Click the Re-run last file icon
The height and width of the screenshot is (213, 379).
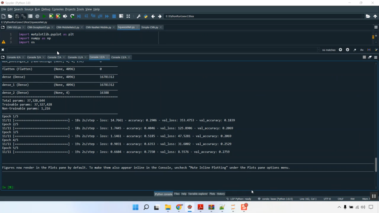coord(72,16)
